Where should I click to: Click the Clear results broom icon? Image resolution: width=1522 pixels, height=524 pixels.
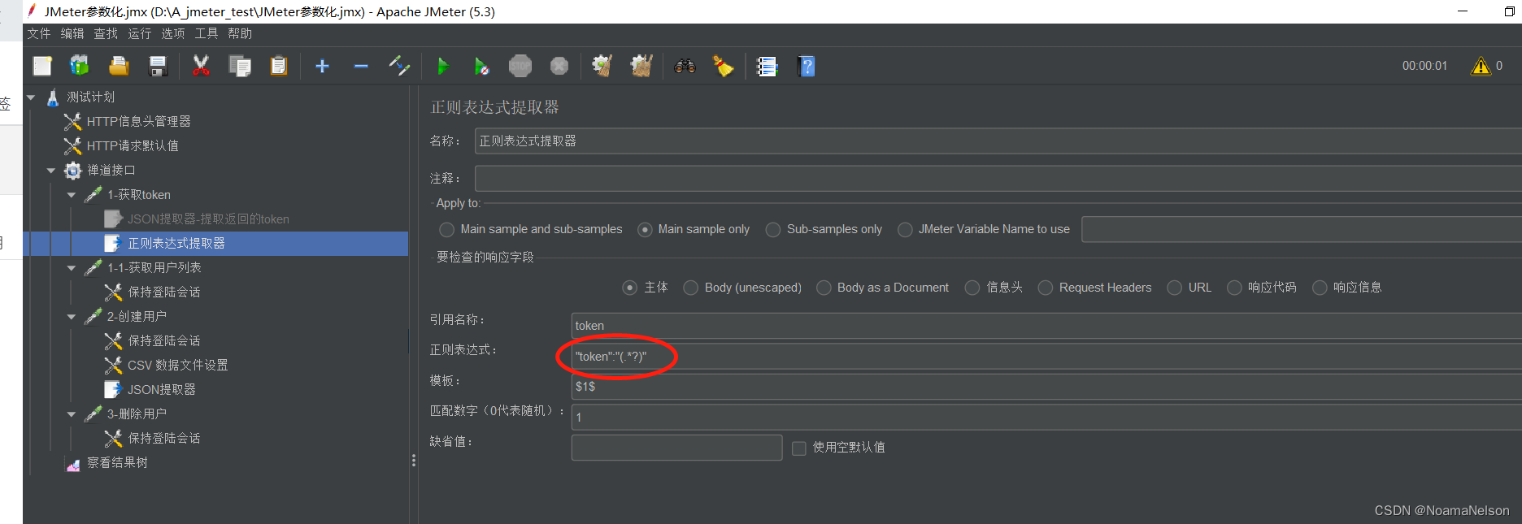coord(602,66)
